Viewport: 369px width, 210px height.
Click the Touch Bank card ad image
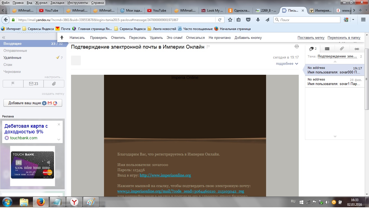tap(32, 166)
